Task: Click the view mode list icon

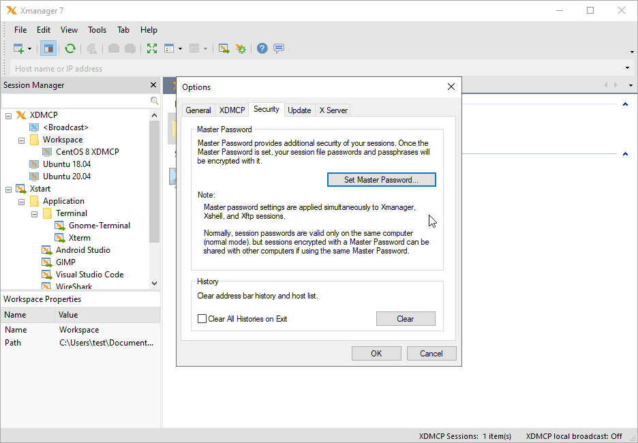Action: [169, 48]
